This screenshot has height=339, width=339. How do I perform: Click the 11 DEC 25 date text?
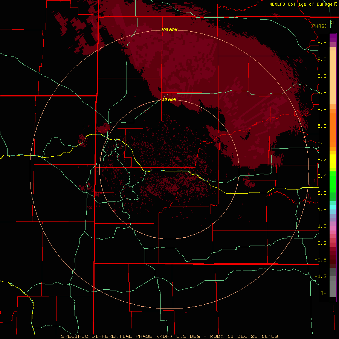[x=243, y=336]
